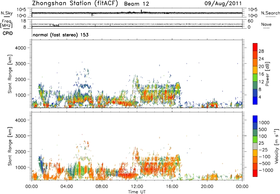Click the "Beam 12" label

[x=136, y=4]
